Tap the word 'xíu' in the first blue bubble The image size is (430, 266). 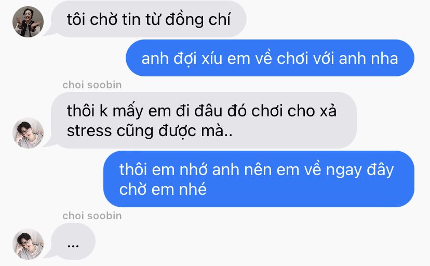point(212,59)
